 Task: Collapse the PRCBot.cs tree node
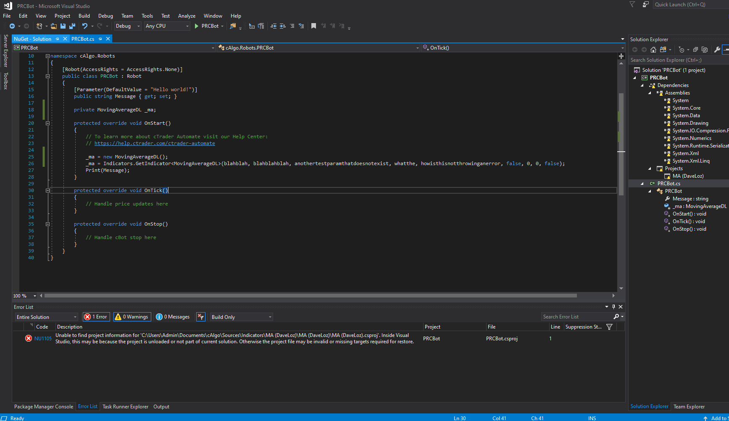tap(642, 184)
